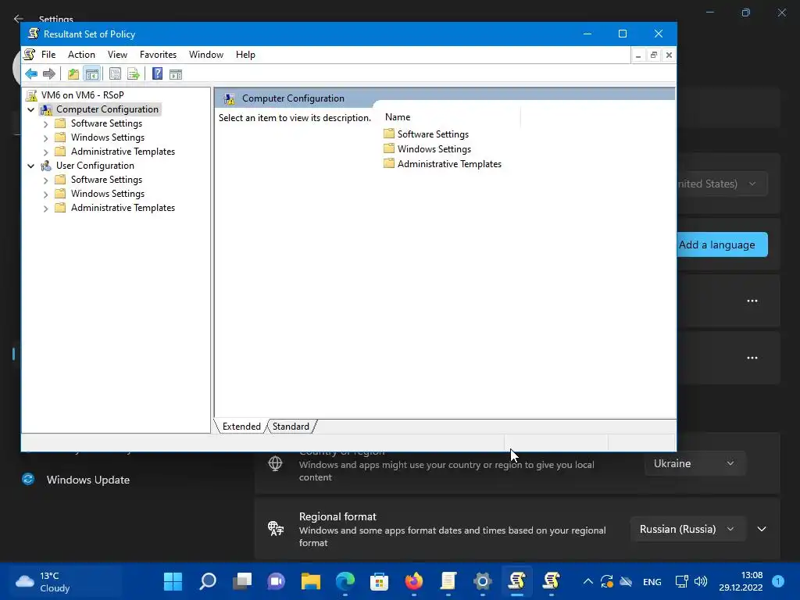Open the File menu
Screen dimensions: 800x600
(48, 55)
